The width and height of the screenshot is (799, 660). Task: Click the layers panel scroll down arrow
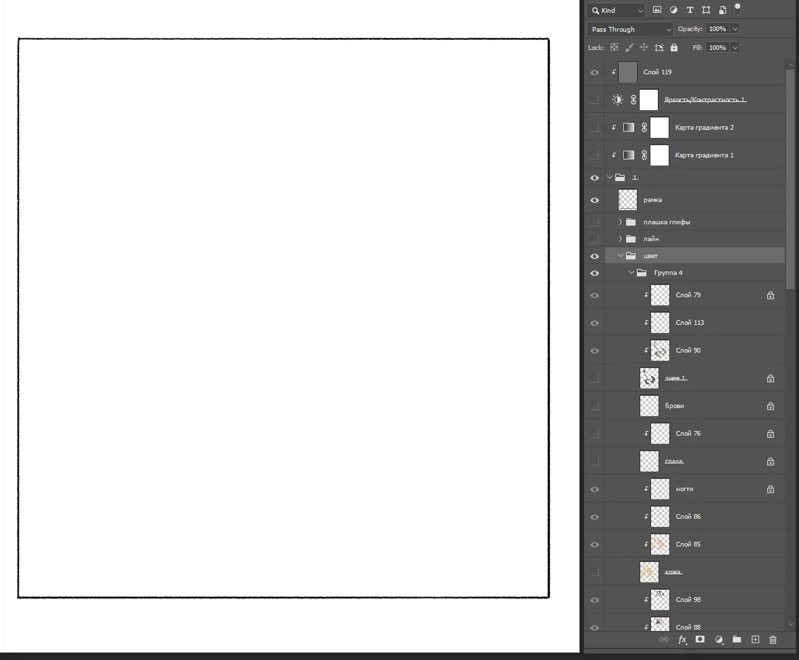pos(791,624)
